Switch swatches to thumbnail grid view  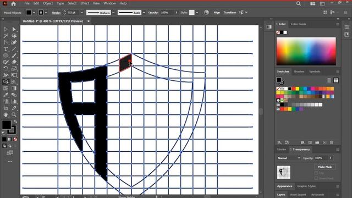click(x=336, y=80)
